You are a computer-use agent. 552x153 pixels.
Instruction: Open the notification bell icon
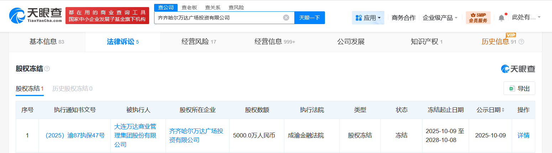pos(501,18)
